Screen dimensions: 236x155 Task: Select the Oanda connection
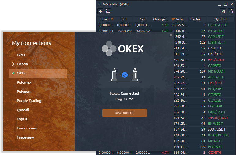pyautogui.click(x=22, y=64)
